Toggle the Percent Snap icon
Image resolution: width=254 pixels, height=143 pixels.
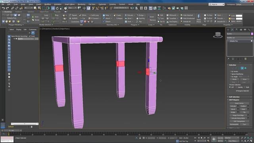[x=102, y=8]
